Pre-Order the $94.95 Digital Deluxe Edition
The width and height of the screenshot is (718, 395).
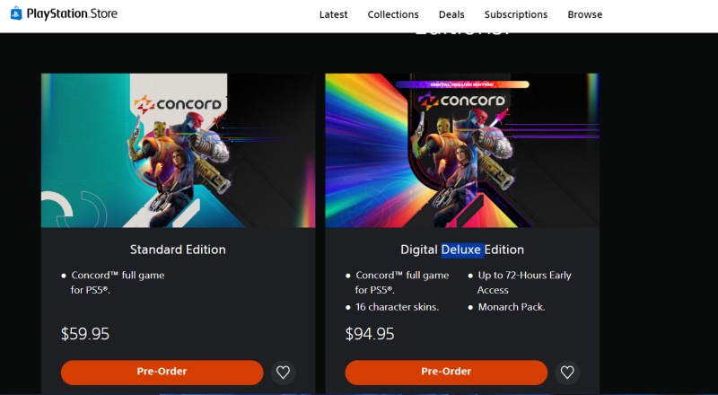[445, 372]
